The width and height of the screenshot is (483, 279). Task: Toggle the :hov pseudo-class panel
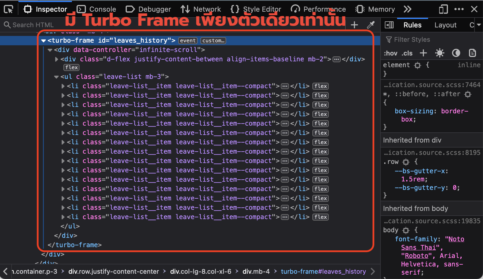coord(390,53)
